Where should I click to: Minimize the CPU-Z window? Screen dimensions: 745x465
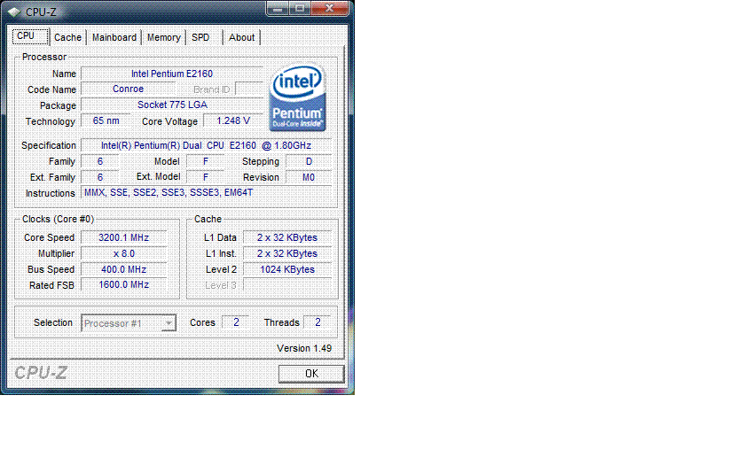pos(278,8)
